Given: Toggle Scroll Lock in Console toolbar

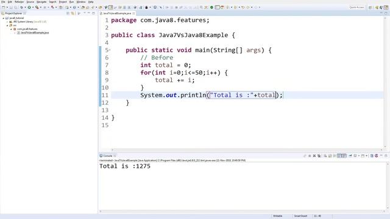Looking at the screenshot, I should [x=330, y=156].
